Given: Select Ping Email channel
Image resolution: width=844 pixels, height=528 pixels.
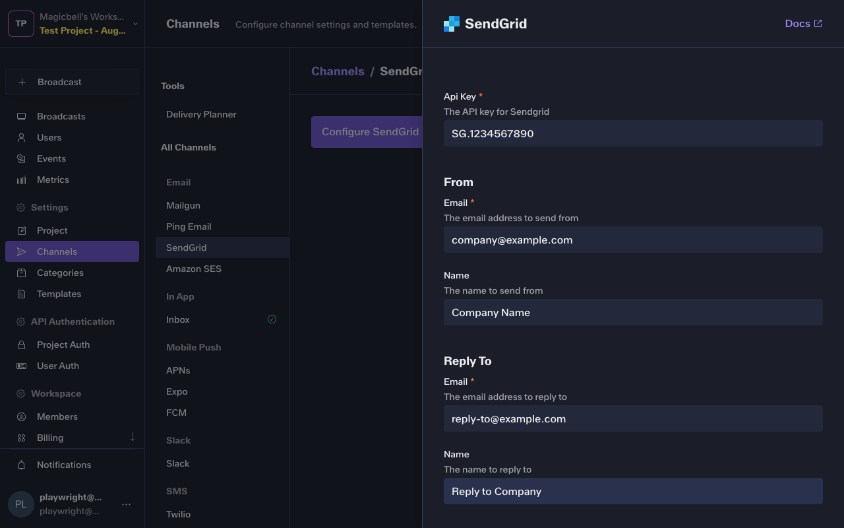Looking at the screenshot, I should pyautogui.click(x=222, y=226).
